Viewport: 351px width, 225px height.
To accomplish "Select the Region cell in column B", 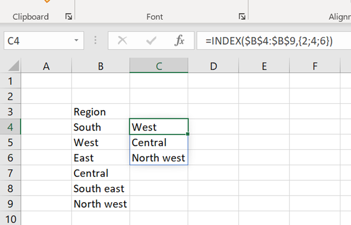I will 90,112.
